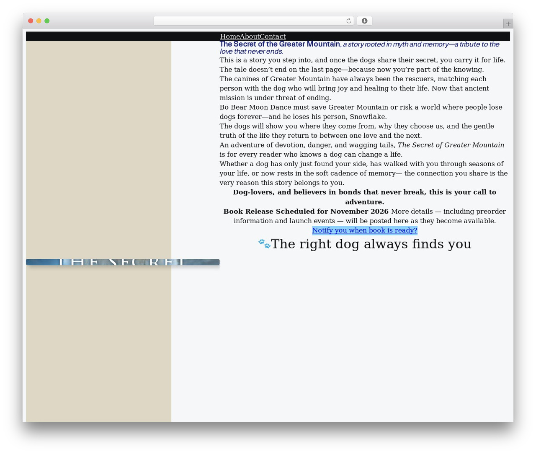Click the paragraph starting 'Bo Bear Moon Dance'
The height and width of the screenshot is (454, 536).
(361, 112)
